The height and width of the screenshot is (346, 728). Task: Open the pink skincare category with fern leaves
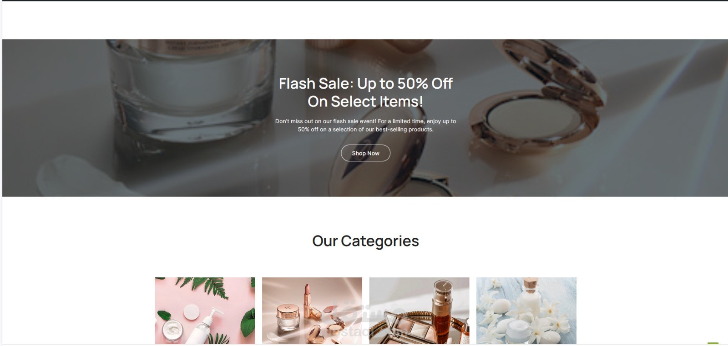point(205,311)
